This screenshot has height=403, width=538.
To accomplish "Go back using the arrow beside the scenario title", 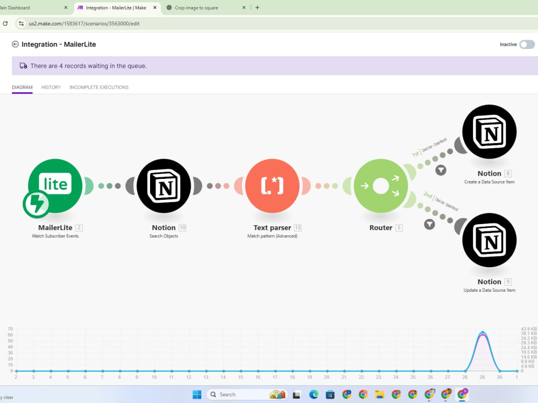I will pyautogui.click(x=15, y=44).
